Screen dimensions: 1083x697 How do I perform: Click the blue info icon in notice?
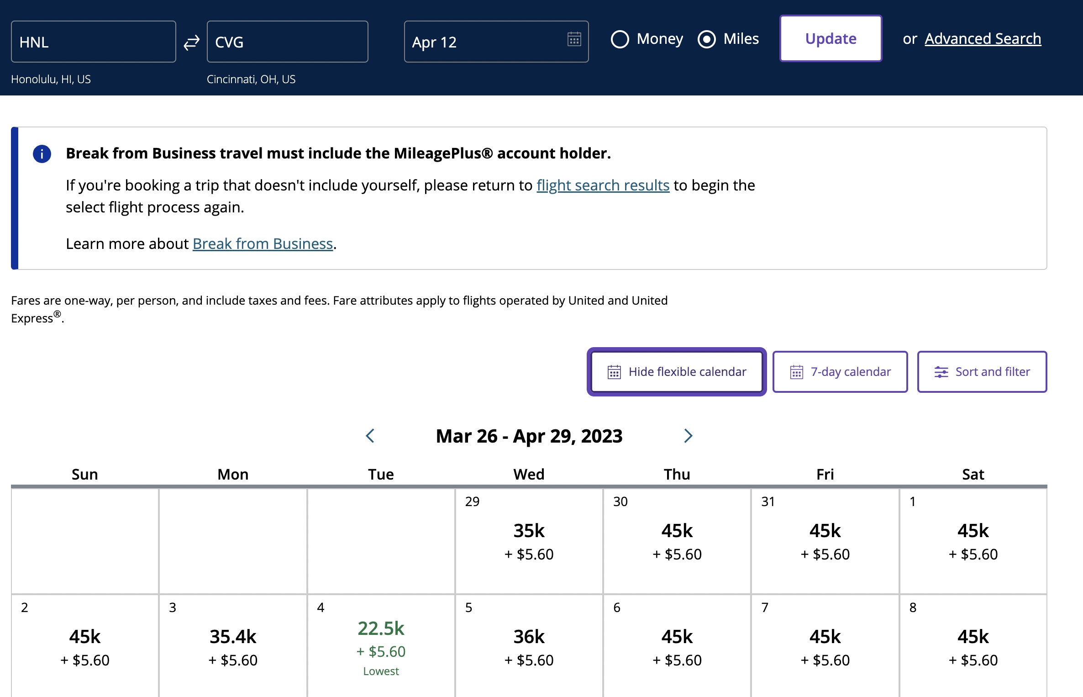(x=42, y=154)
